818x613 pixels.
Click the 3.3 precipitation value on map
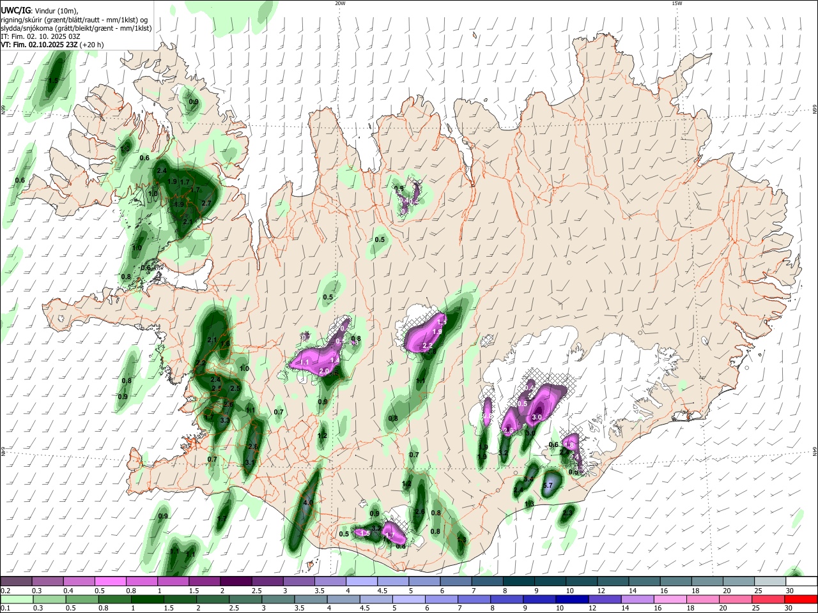pyautogui.click(x=225, y=420)
